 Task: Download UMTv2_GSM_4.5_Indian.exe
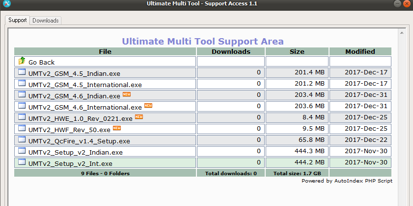[74, 74]
